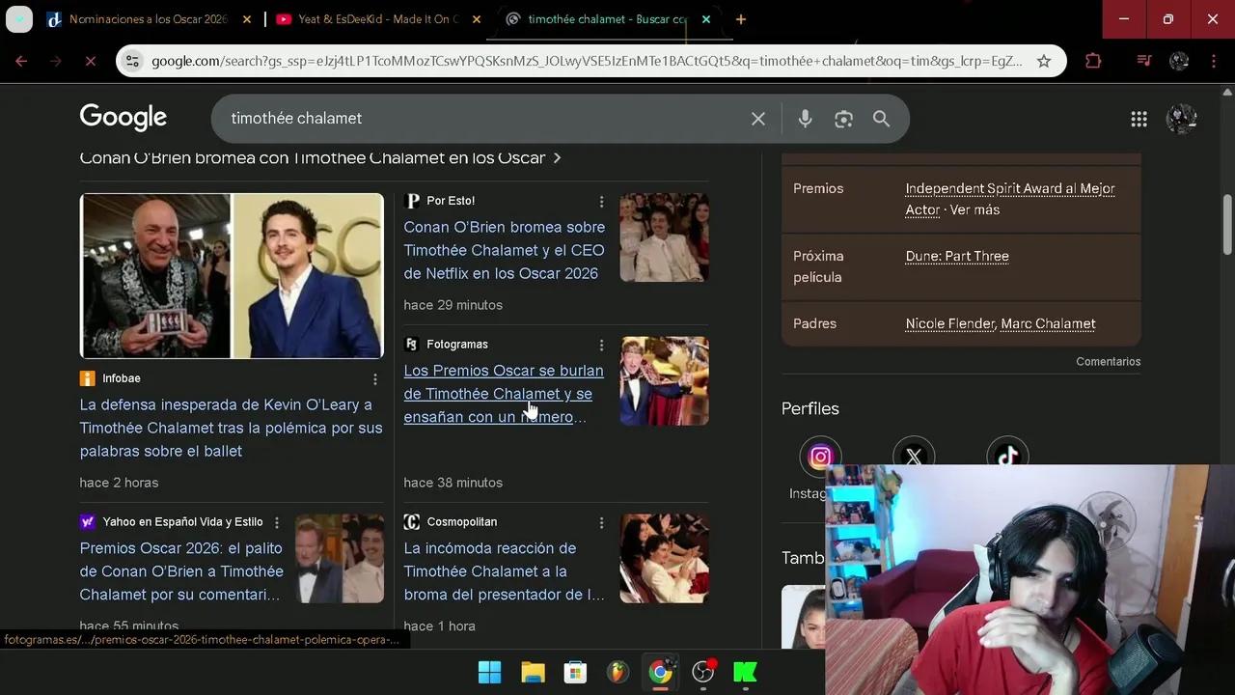Open Chrome extensions puzzle icon
The image size is (1235, 695).
click(x=1093, y=61)
